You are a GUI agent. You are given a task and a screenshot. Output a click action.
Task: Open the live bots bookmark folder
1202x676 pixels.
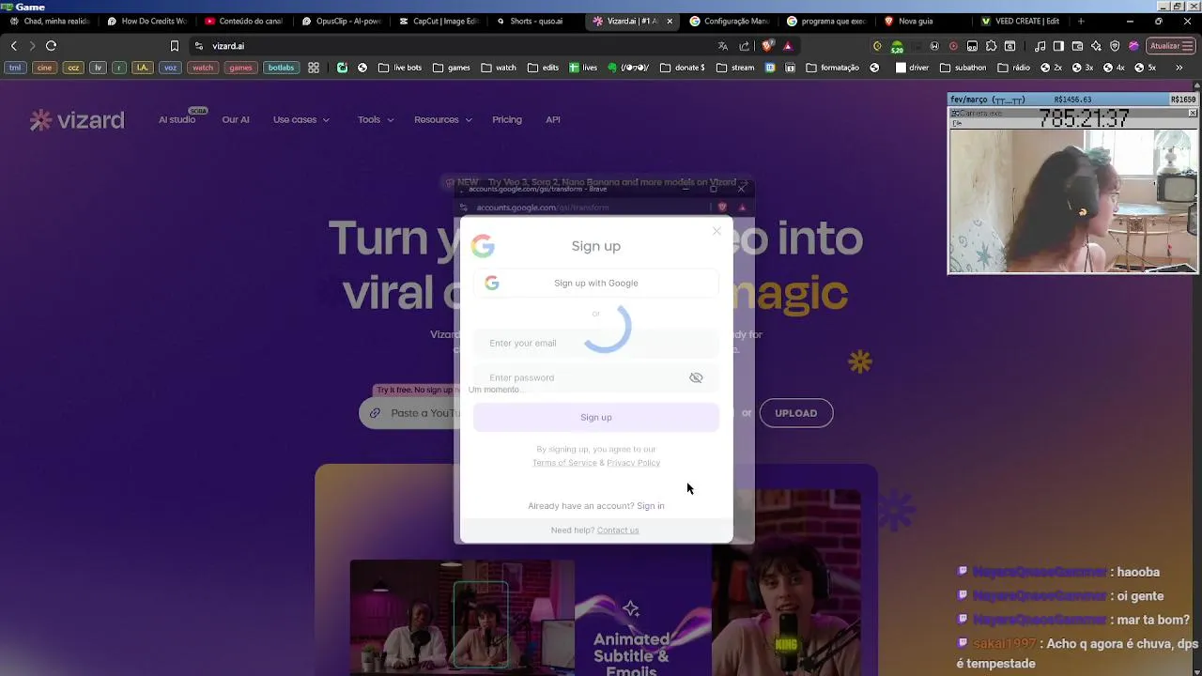(x=400, y=68)
